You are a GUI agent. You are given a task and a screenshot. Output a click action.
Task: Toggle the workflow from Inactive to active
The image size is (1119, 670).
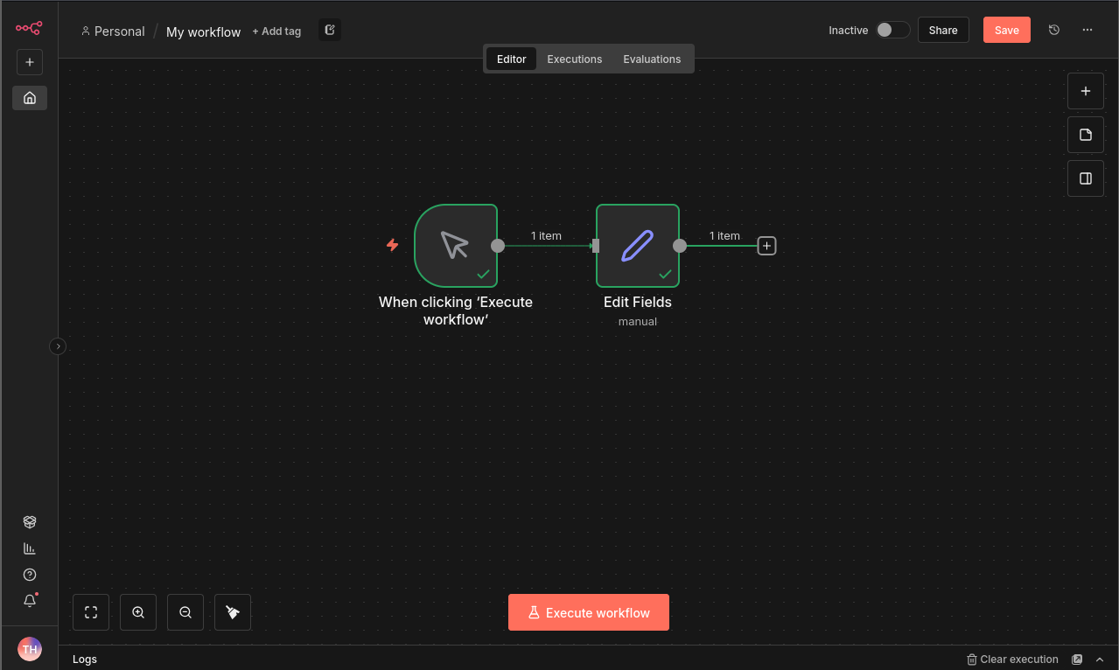click(x=892, y=30)
